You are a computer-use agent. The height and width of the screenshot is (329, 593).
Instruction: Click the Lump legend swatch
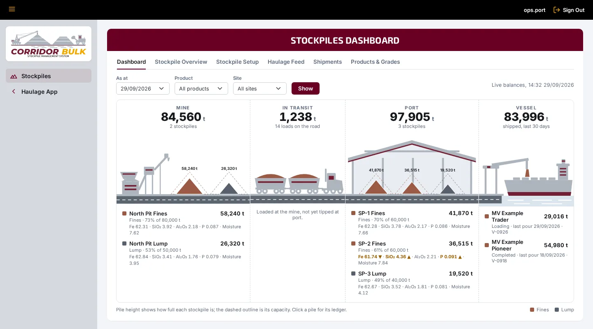tap(557, 310)
